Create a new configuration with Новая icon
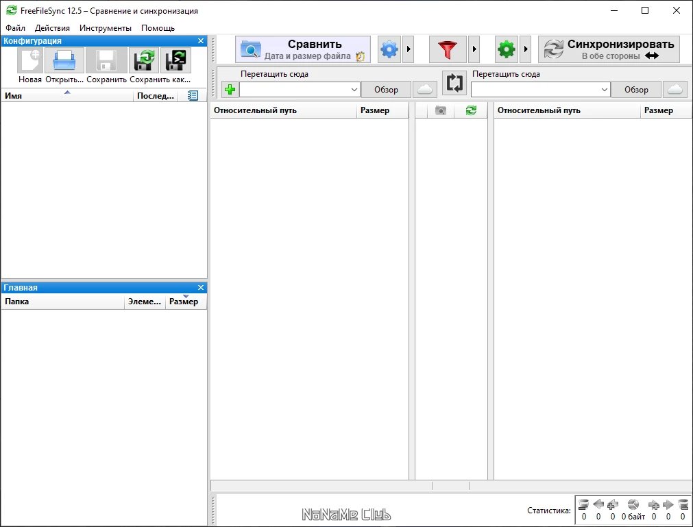The height and width of the screenshot is (527, 693). (x=30, y=60)
